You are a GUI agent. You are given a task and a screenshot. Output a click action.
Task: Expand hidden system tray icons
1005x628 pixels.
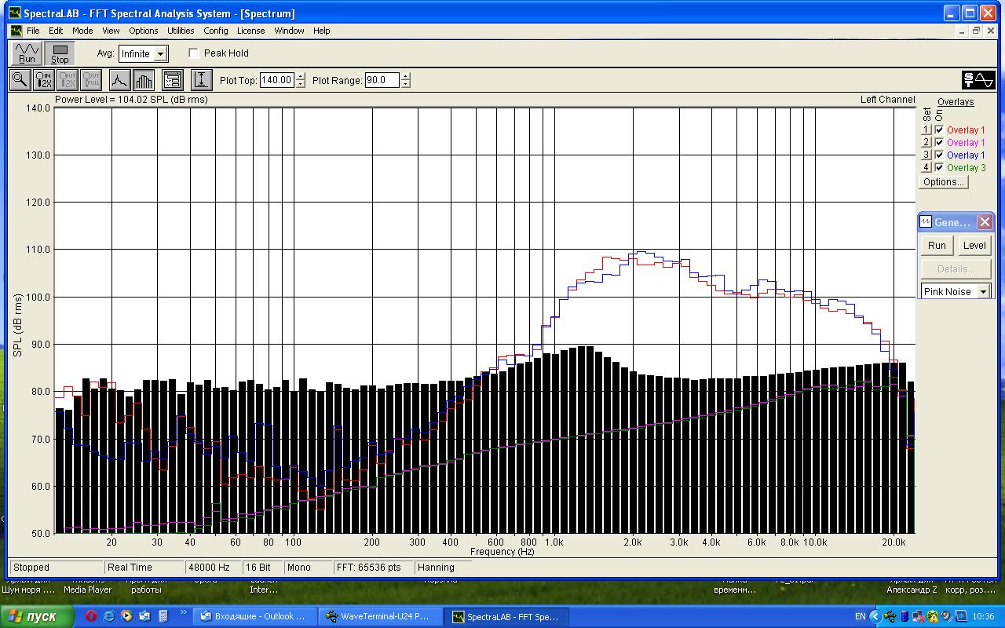pos(876,616)
